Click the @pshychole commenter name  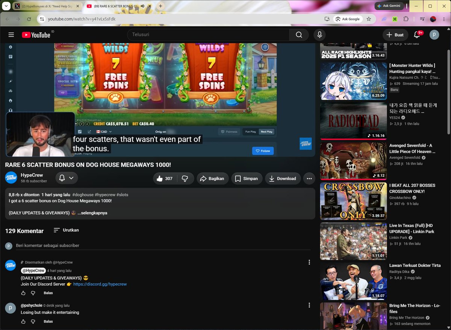coord(31,306)
